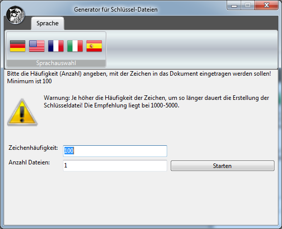The height and width of the screenshot is (229, 282).
Task: Open the Sprache ribbon tab
Action: point(47,23)
